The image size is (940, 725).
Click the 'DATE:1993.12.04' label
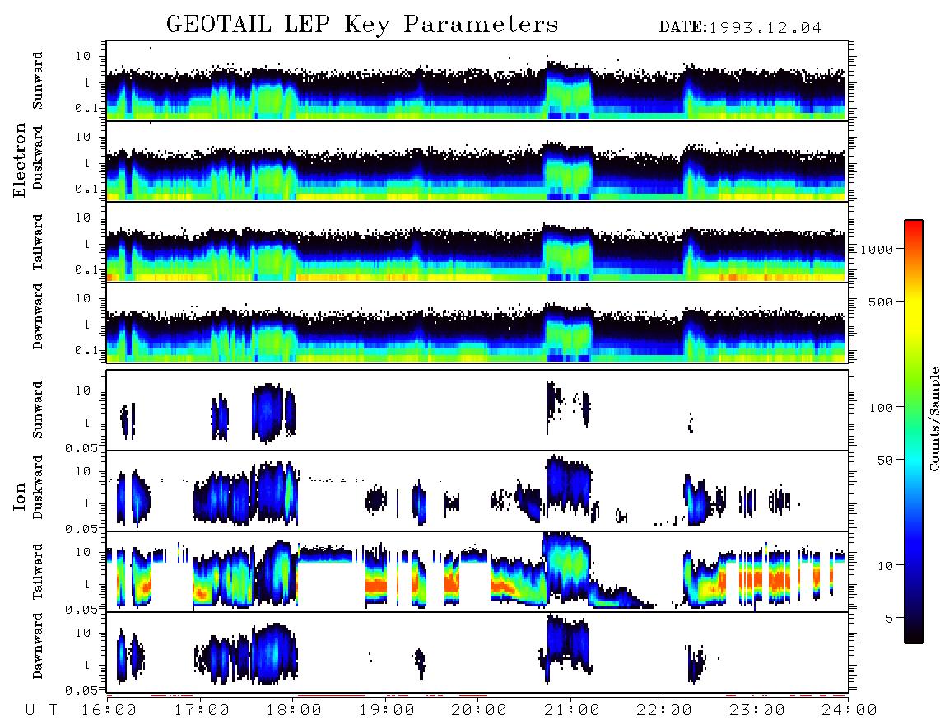[740, 28]
